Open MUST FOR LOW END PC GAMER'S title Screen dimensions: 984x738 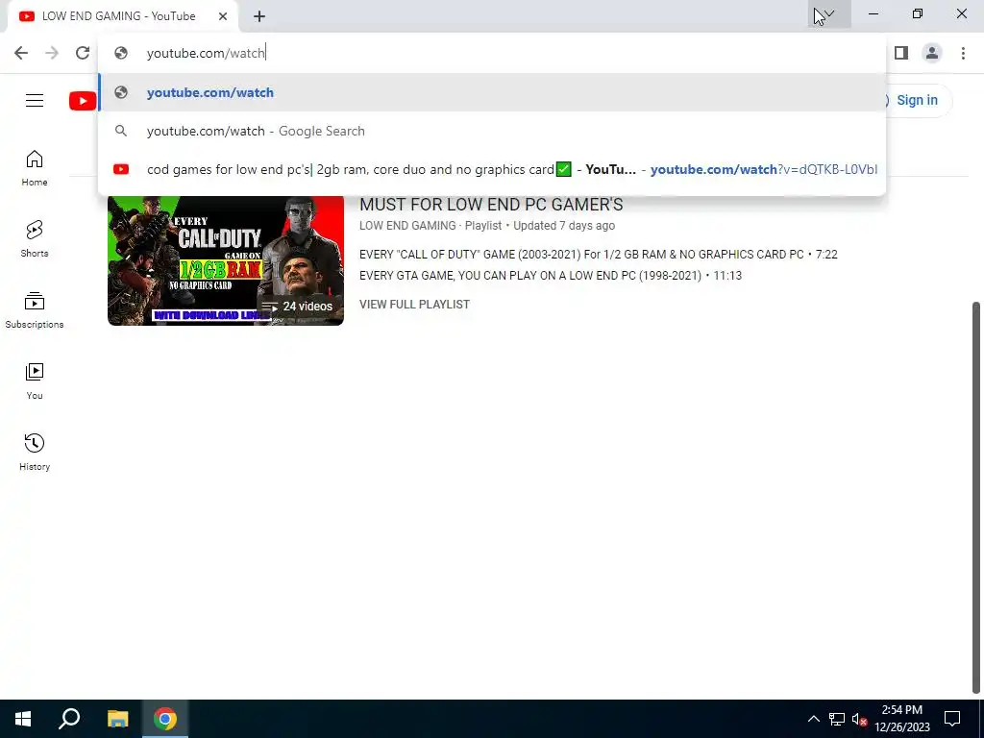491,205
